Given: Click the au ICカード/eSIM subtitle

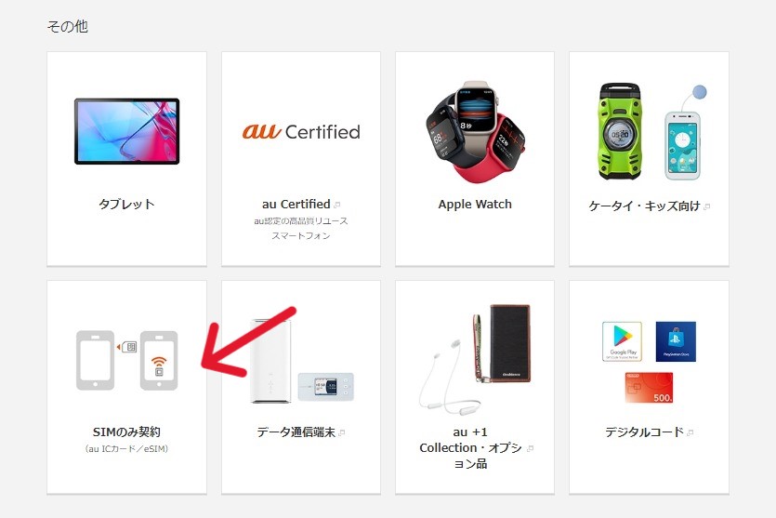Looking at the screenshot, I should coord(126,448).
